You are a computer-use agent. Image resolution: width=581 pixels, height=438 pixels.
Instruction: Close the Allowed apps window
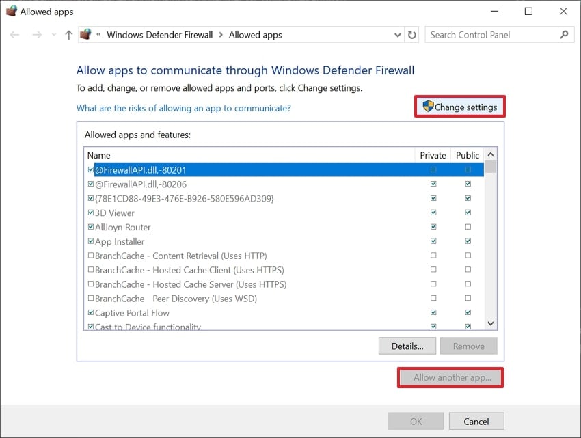tap(563, 11)
